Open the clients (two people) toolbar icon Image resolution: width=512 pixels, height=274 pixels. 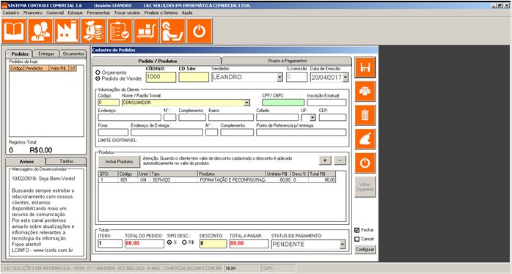pyautogui.click(x=40, y=31)
